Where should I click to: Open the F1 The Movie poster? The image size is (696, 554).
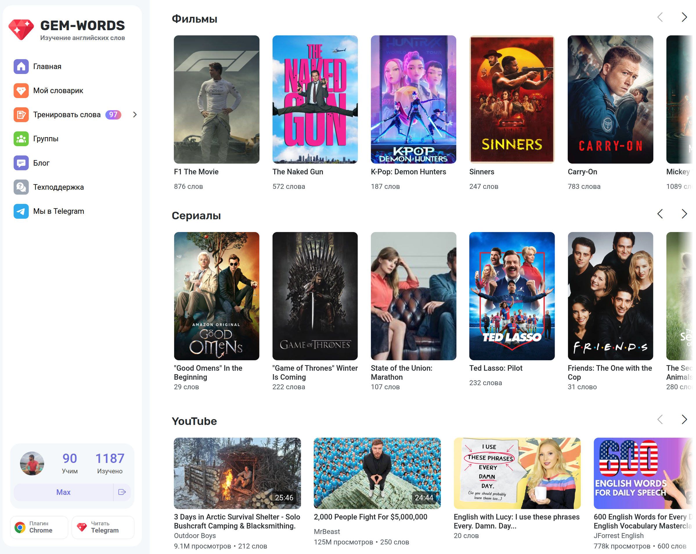click(x=217, y=99)
